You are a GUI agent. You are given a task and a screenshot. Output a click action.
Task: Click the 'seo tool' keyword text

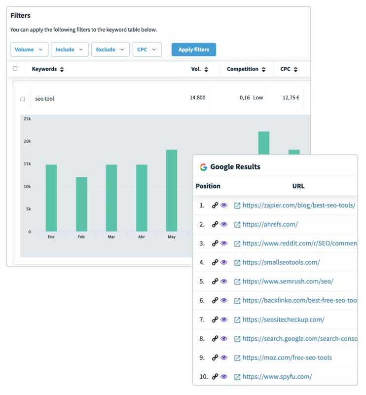coord(44,99)
